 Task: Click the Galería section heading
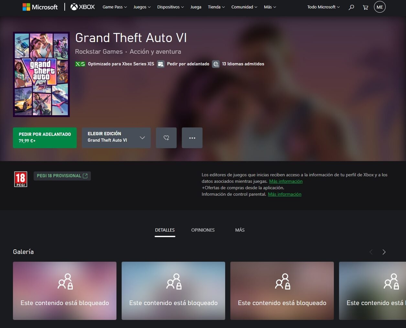tap(23, 252)
